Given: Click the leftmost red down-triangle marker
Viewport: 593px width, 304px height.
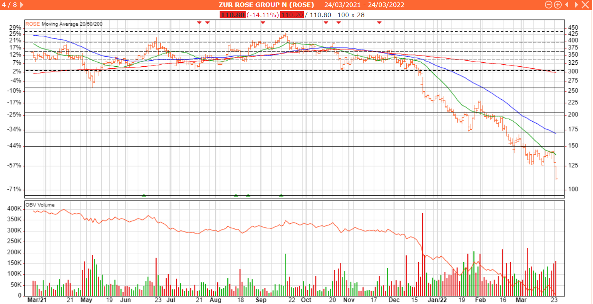Looking at the screenshot, I should [199, 22].
